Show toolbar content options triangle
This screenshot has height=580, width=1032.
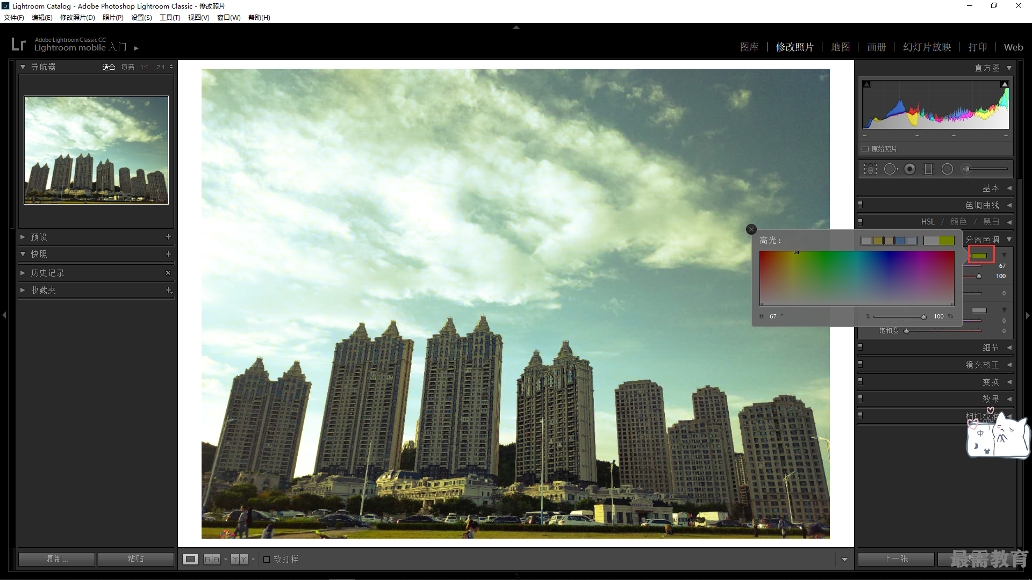(x=844, y=560)
